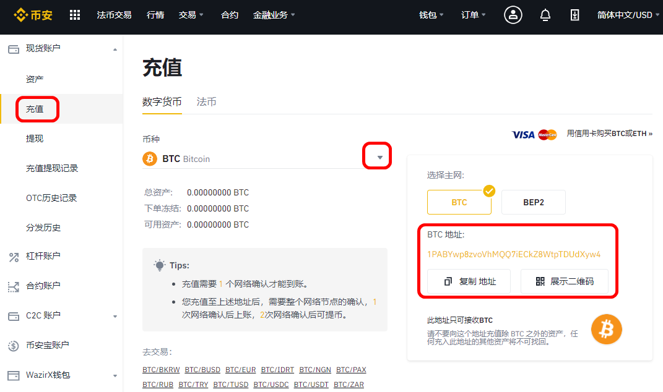Open the BTC/BUSD trading pair link

202,370
